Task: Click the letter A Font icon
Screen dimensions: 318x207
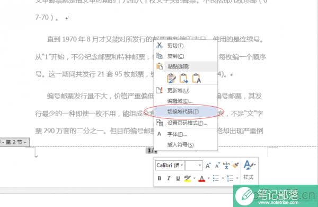Action: 159,134
